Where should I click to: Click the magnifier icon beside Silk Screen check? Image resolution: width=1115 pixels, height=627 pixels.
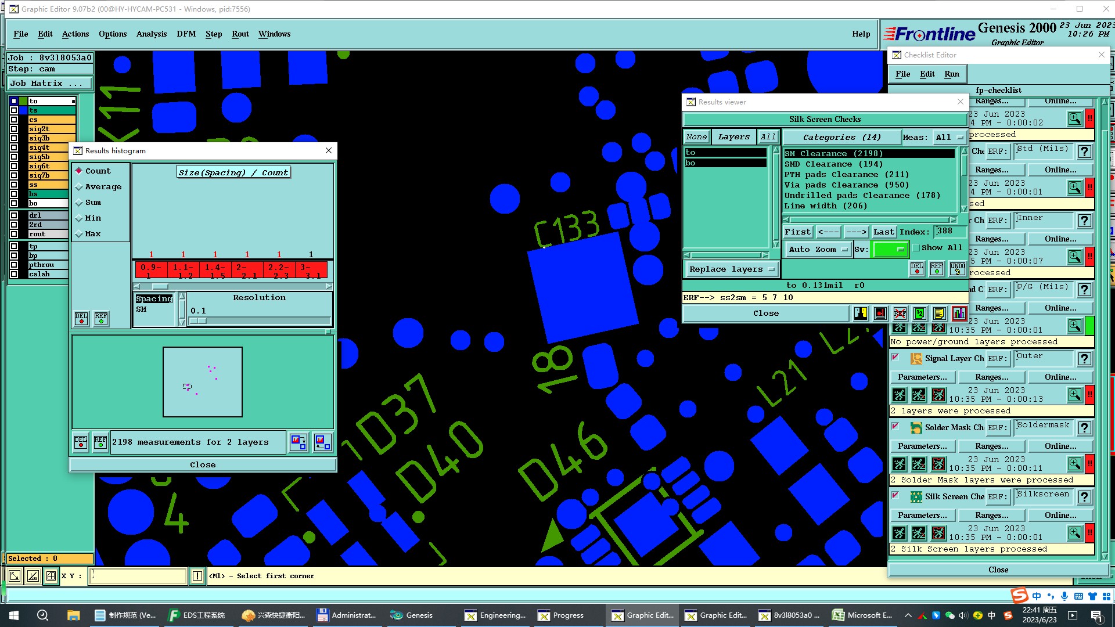point(1074,532)
